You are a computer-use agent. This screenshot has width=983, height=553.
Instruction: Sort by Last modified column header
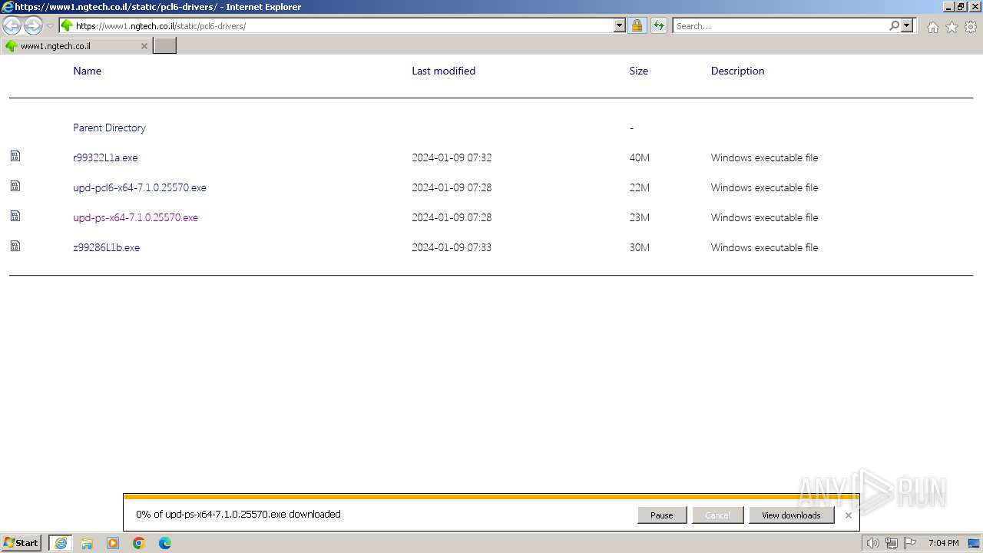pos(443,71)
